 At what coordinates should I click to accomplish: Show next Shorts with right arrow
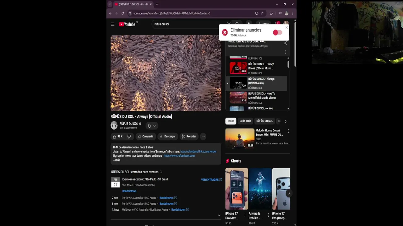pos(289,193)
